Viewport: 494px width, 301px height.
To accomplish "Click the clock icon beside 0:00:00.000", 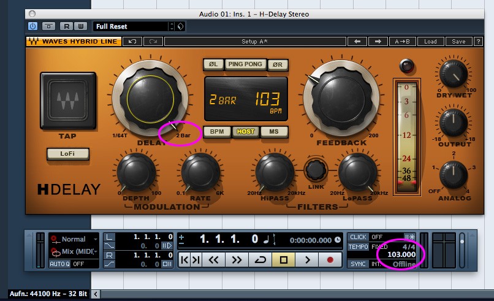I will [x=338, y=240].
